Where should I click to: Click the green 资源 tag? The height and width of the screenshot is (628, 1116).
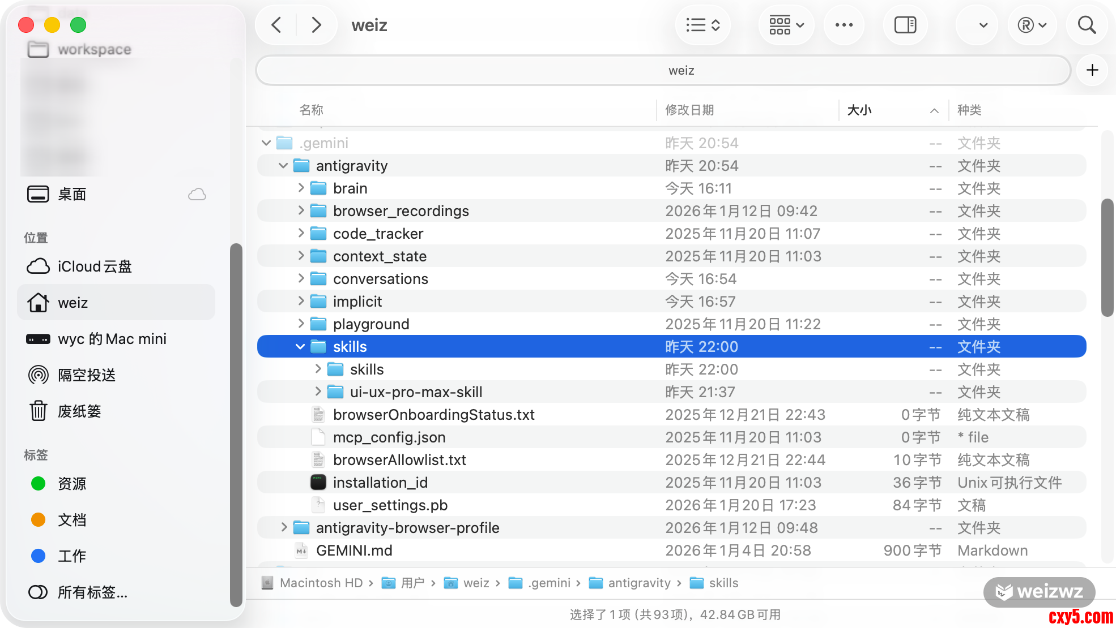click(x=72, y=484)
